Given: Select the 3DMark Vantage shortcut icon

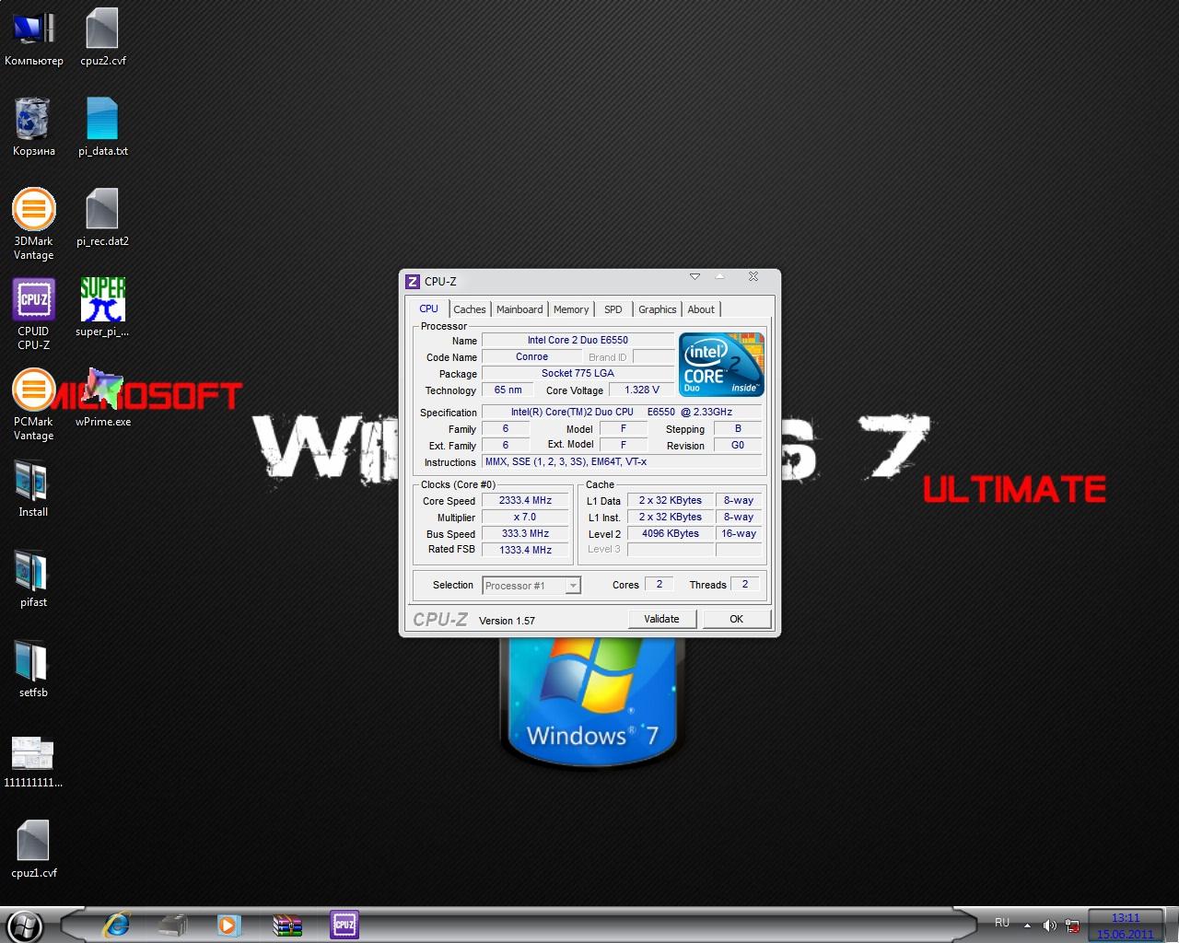Looking at the screenshot, I should 34,225.
